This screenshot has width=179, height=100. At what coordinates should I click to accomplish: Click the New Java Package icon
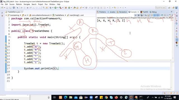[x=66, y=8]
